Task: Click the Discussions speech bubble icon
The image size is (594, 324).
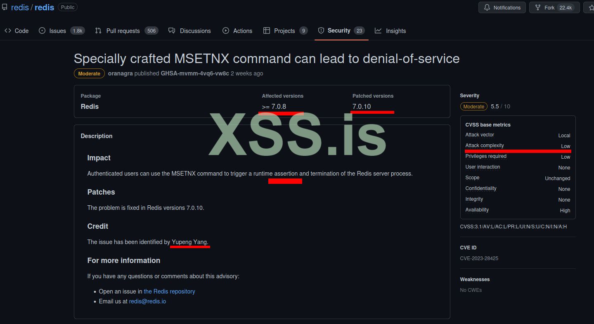Action: click(172, 31)
